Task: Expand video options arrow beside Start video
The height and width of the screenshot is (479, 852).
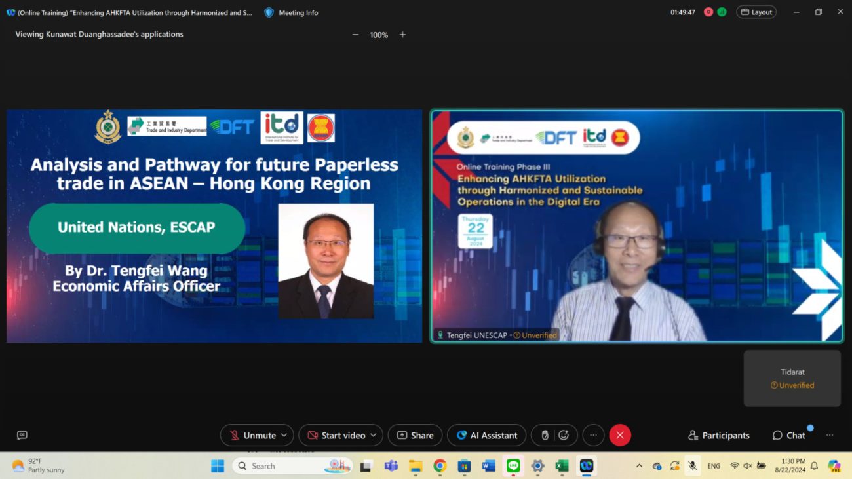Action: pyautogui.click(x=374, y=435)
